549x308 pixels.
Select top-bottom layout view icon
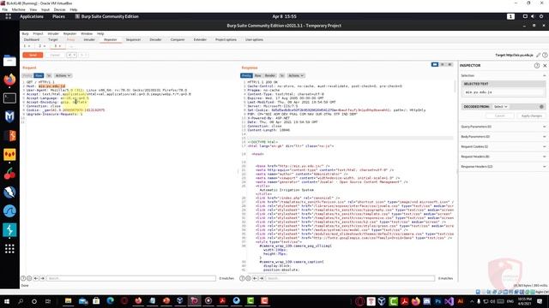(x=443, y=65)
